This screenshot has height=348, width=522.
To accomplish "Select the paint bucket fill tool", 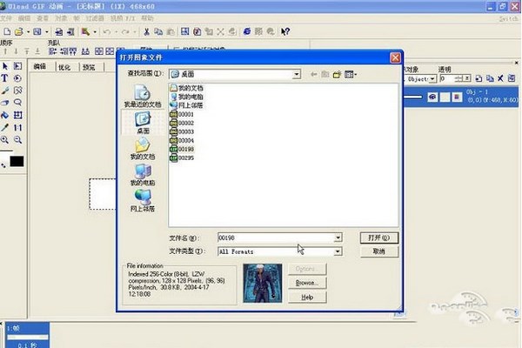I will pyautogui.click(x=5, y=114).
